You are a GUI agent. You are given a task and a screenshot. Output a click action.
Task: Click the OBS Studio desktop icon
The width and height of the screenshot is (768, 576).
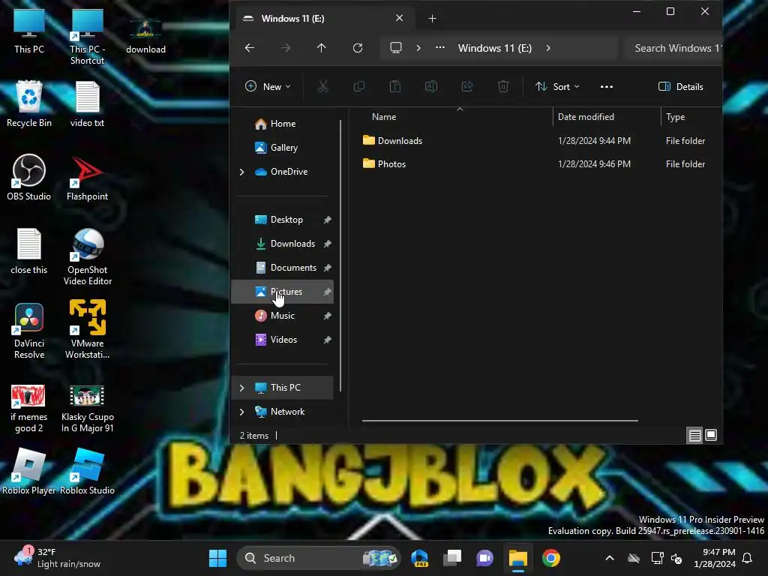pos(29,178)
